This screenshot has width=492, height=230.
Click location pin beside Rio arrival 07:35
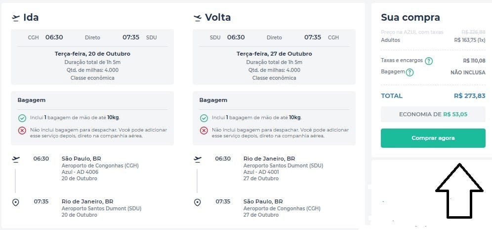pos(15,202)
